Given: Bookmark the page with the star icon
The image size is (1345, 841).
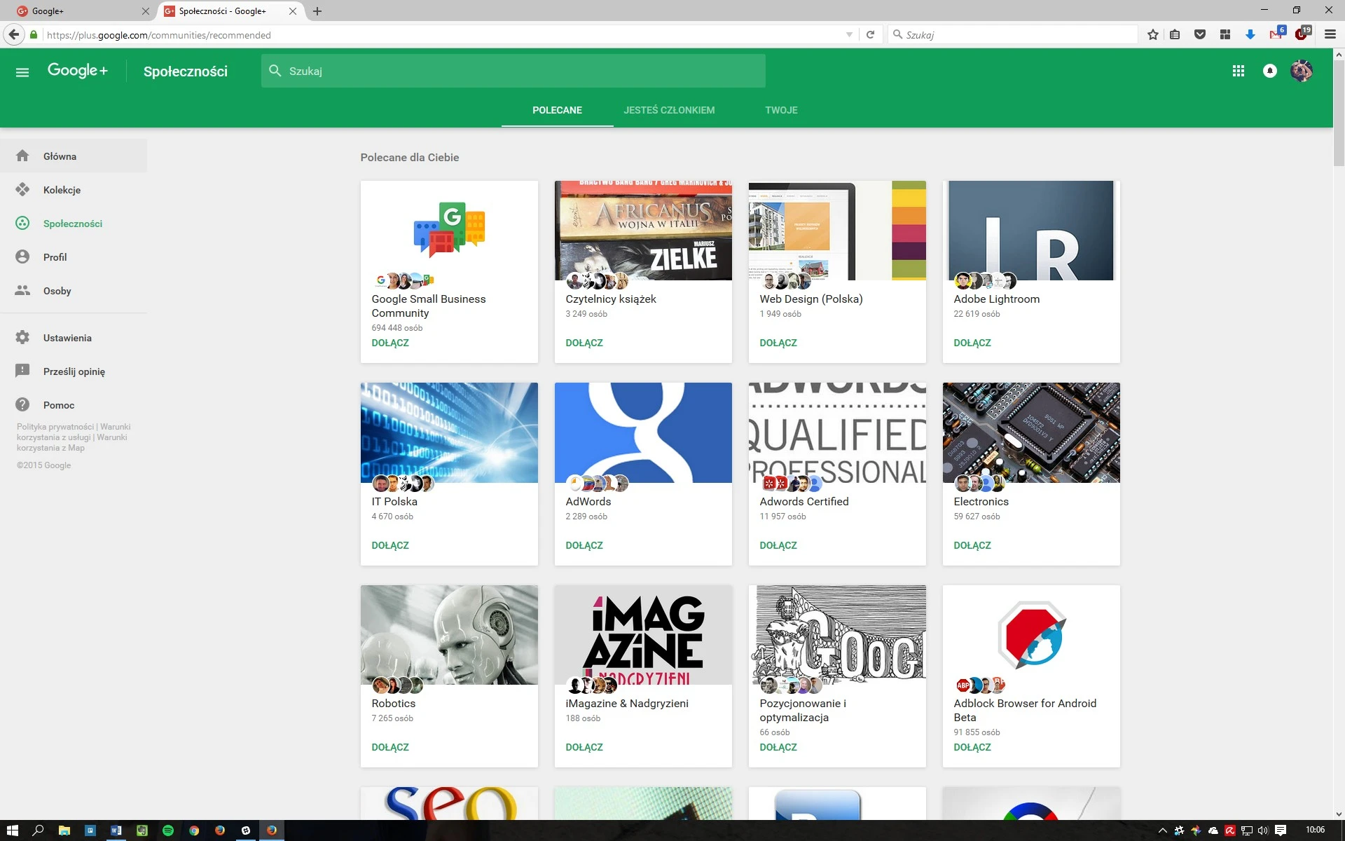Looking at the screenshot, I should (x=1153, y=34).
